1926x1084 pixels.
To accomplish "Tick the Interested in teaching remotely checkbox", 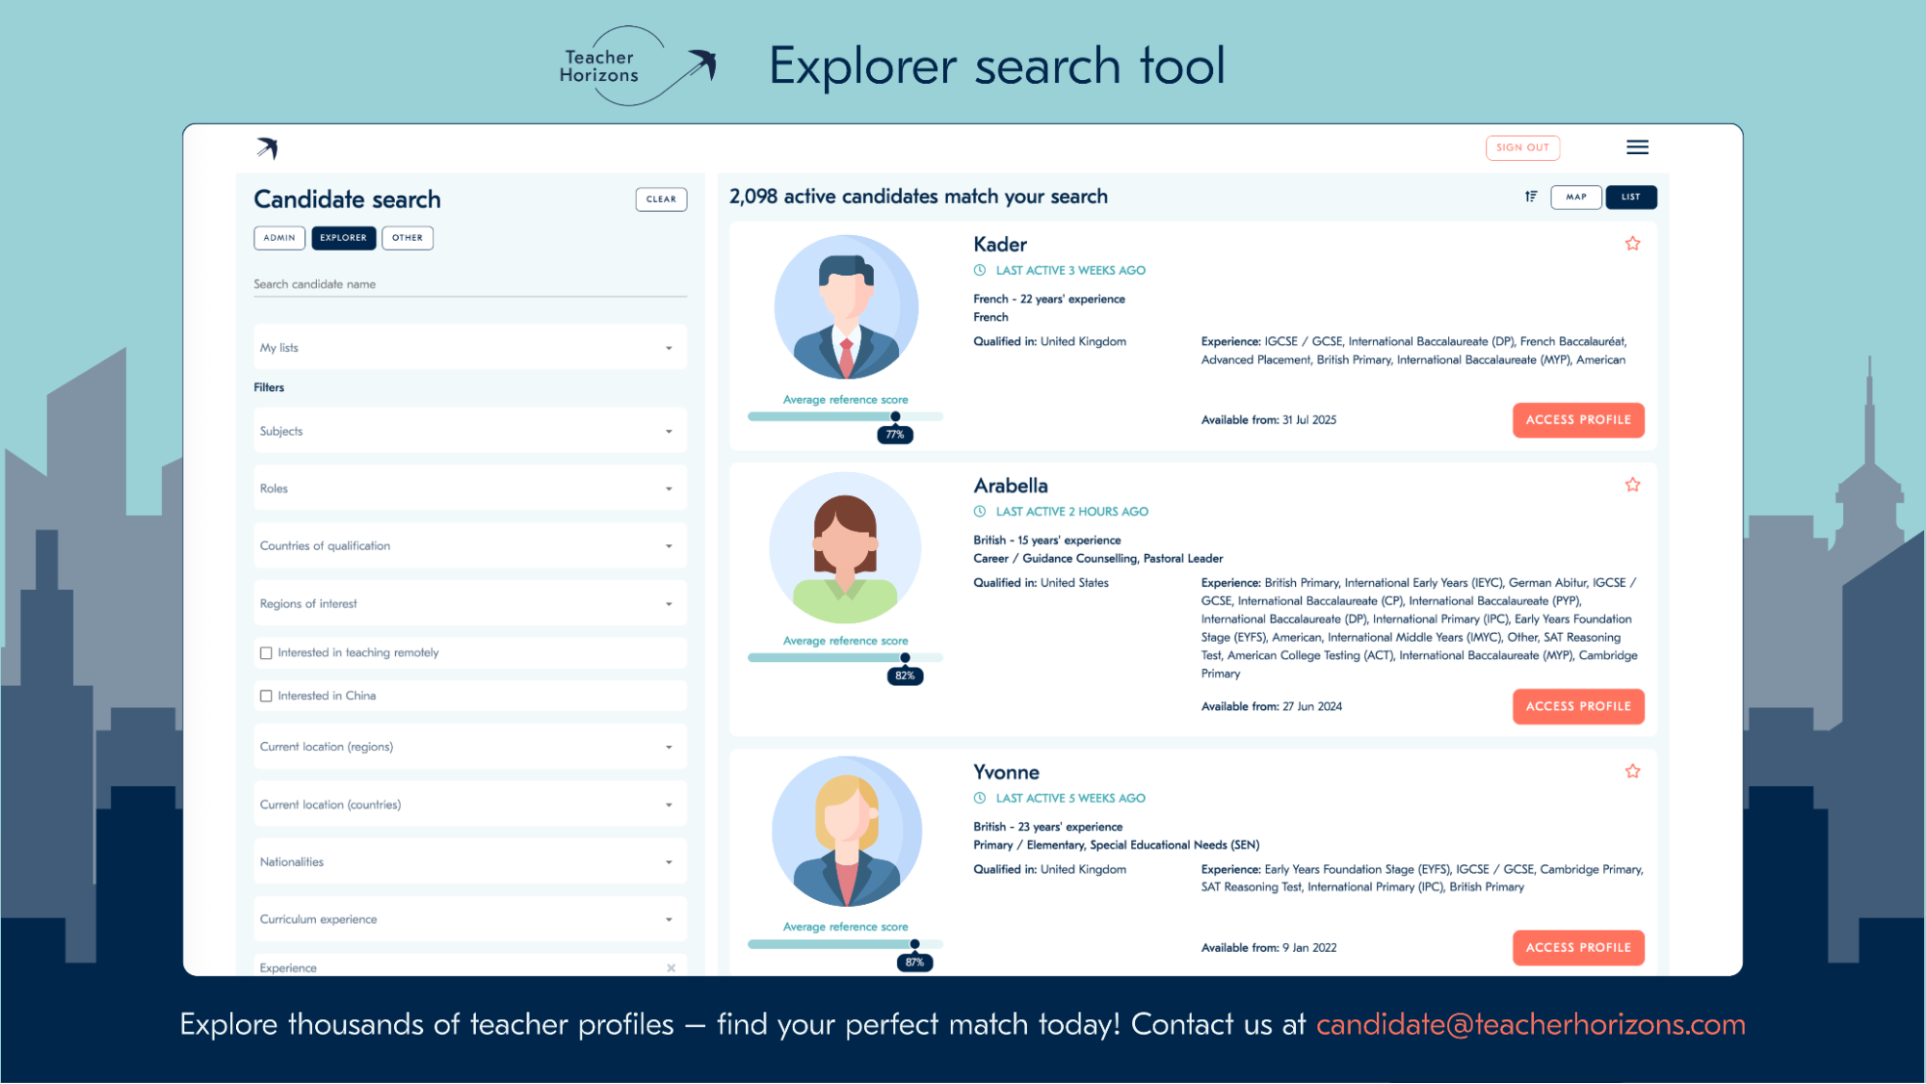I will point(266,653).
